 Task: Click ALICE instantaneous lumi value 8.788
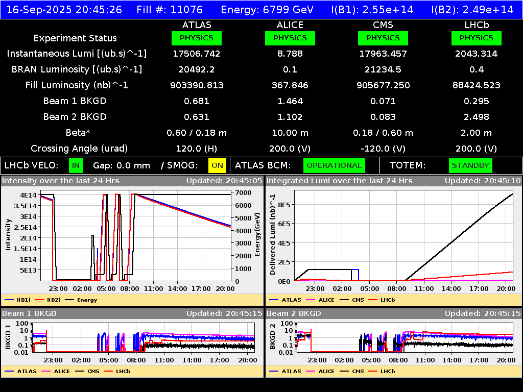pos(290,54)
